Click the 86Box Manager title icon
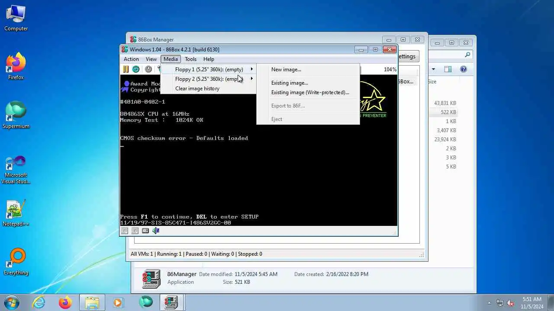Screen dimensions: 554x311 coord(133,40)
